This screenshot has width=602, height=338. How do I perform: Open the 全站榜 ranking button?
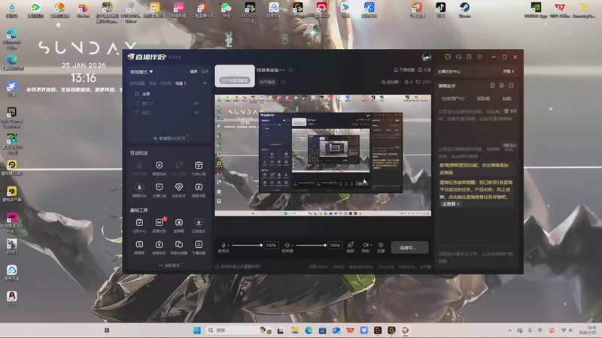click(390, 82)
